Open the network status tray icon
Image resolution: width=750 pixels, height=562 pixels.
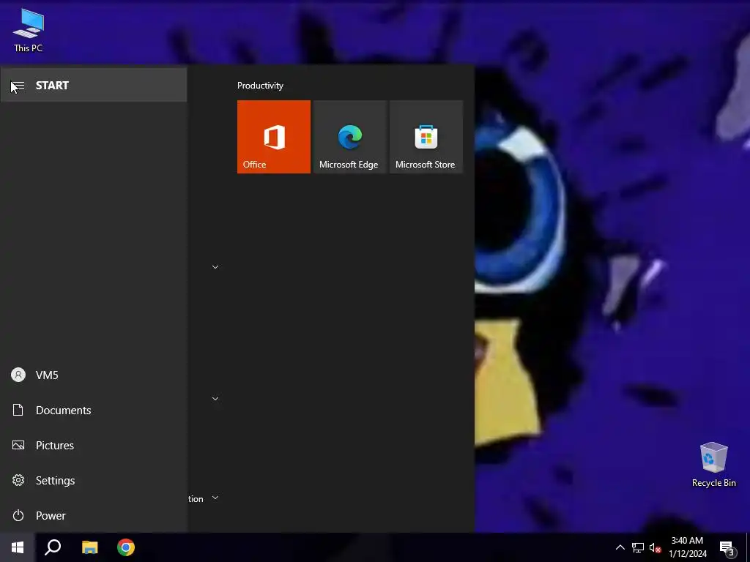click(638, 547)
